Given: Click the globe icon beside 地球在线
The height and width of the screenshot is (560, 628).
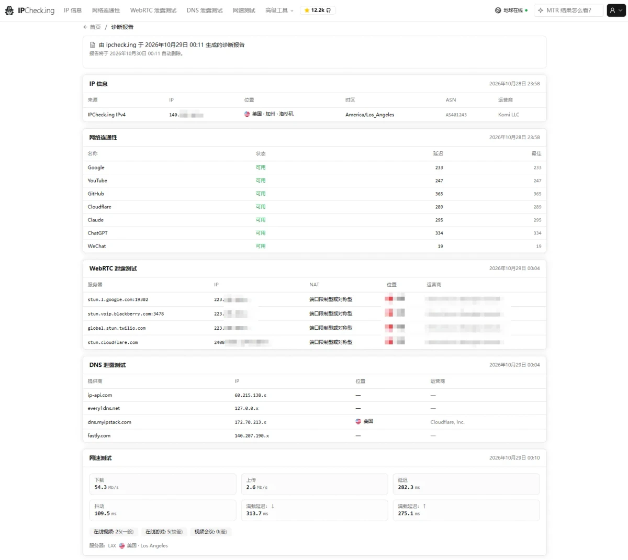Looking at the screenshot, I should pos(498,10).
